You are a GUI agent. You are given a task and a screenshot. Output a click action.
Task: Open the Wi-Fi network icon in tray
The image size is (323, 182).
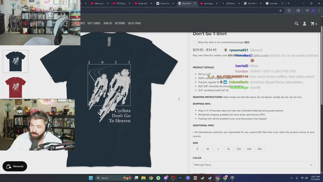tap(302, 178)
